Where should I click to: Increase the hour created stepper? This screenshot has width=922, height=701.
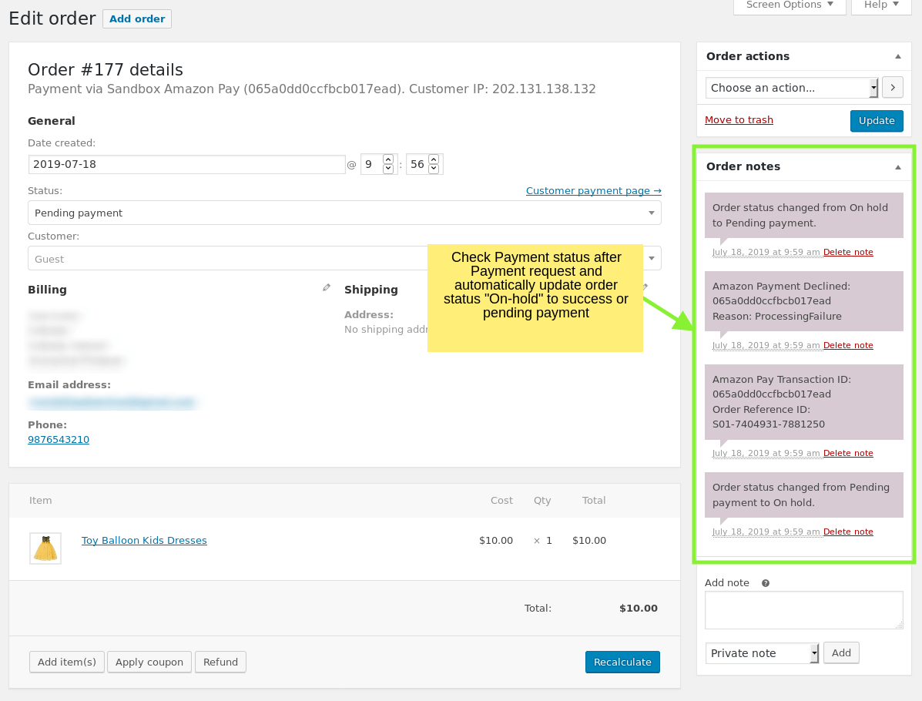click(388, 159)
